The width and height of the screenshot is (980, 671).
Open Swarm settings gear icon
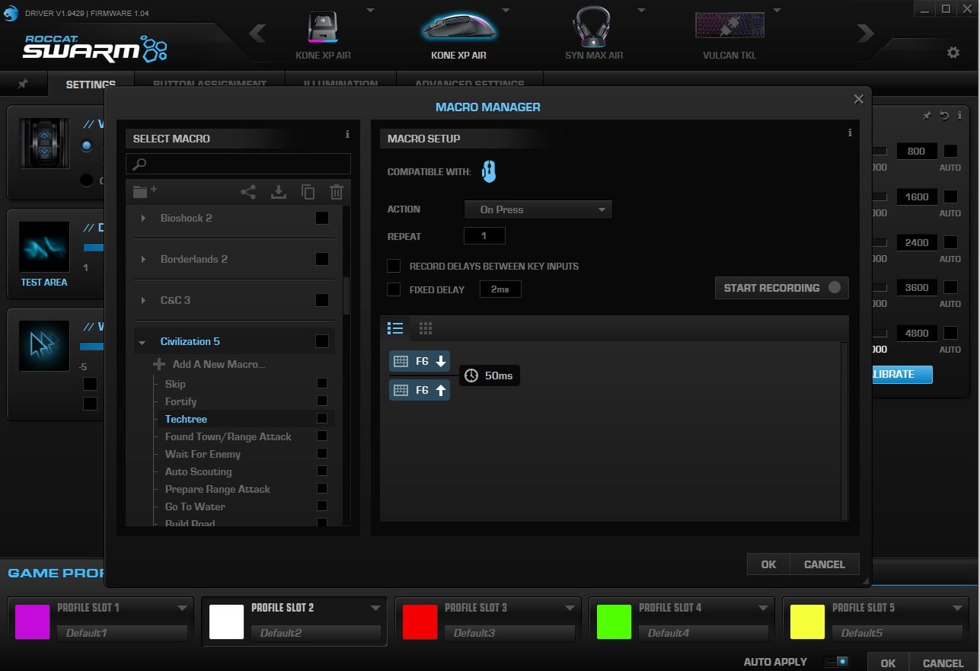coord(953,53)
